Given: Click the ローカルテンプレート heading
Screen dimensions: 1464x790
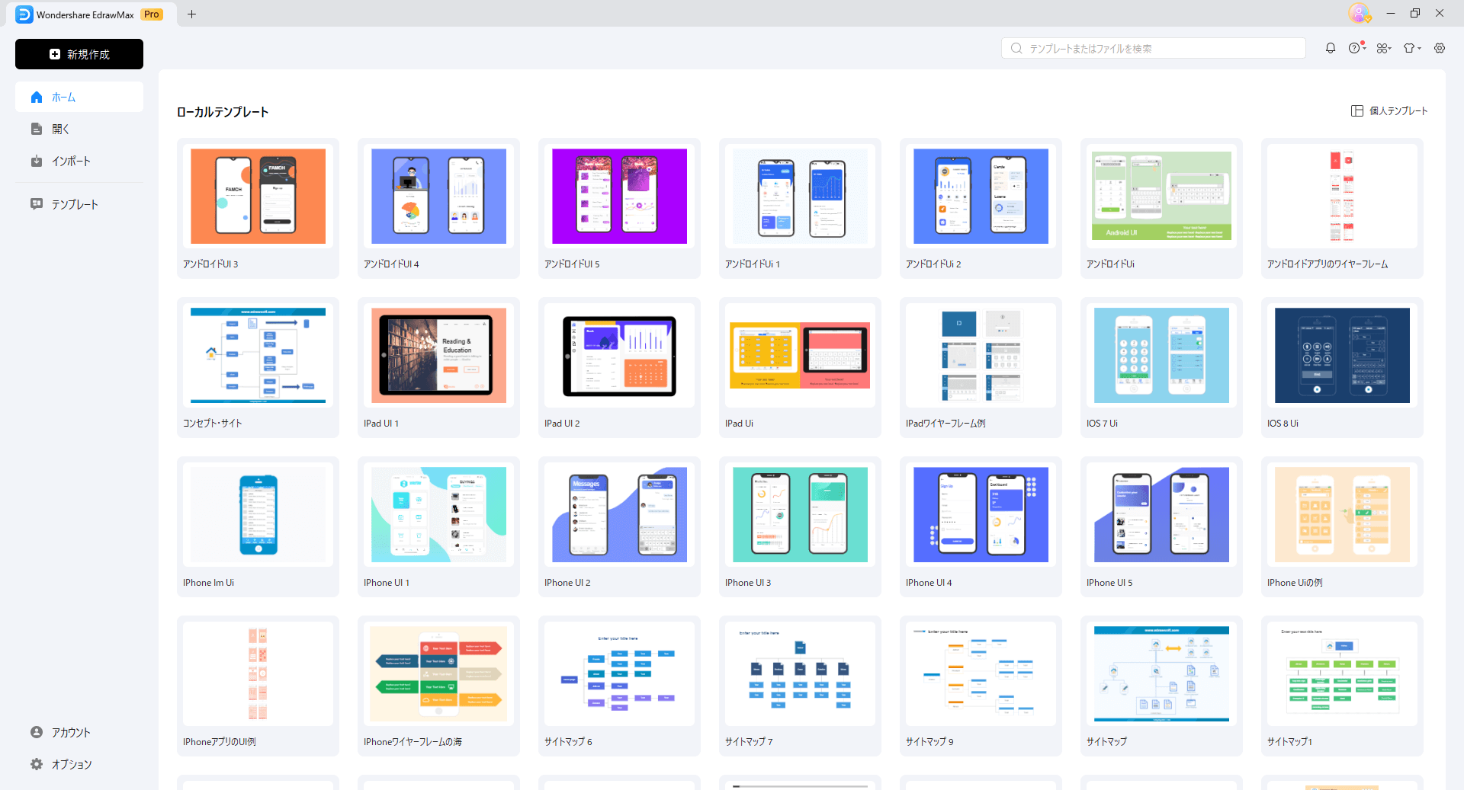Looking at the screenshot, I should coord(223,112).
